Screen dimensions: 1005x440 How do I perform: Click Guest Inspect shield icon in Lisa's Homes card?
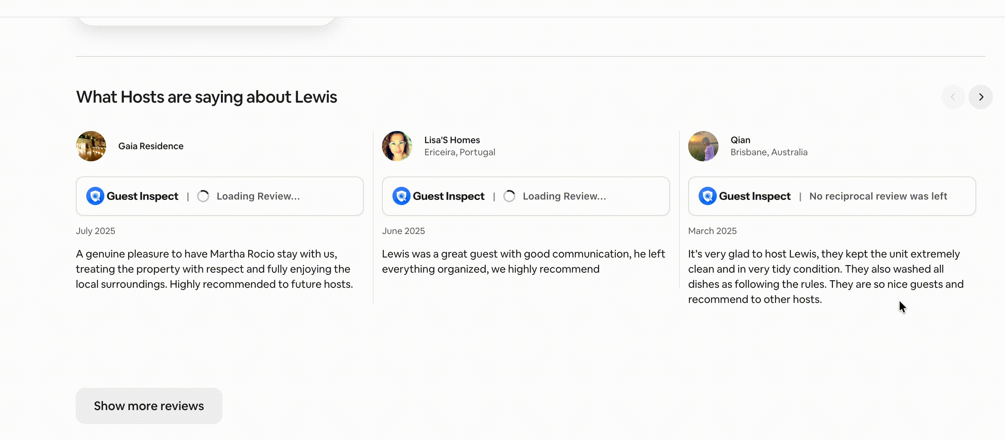click(401, 196)
